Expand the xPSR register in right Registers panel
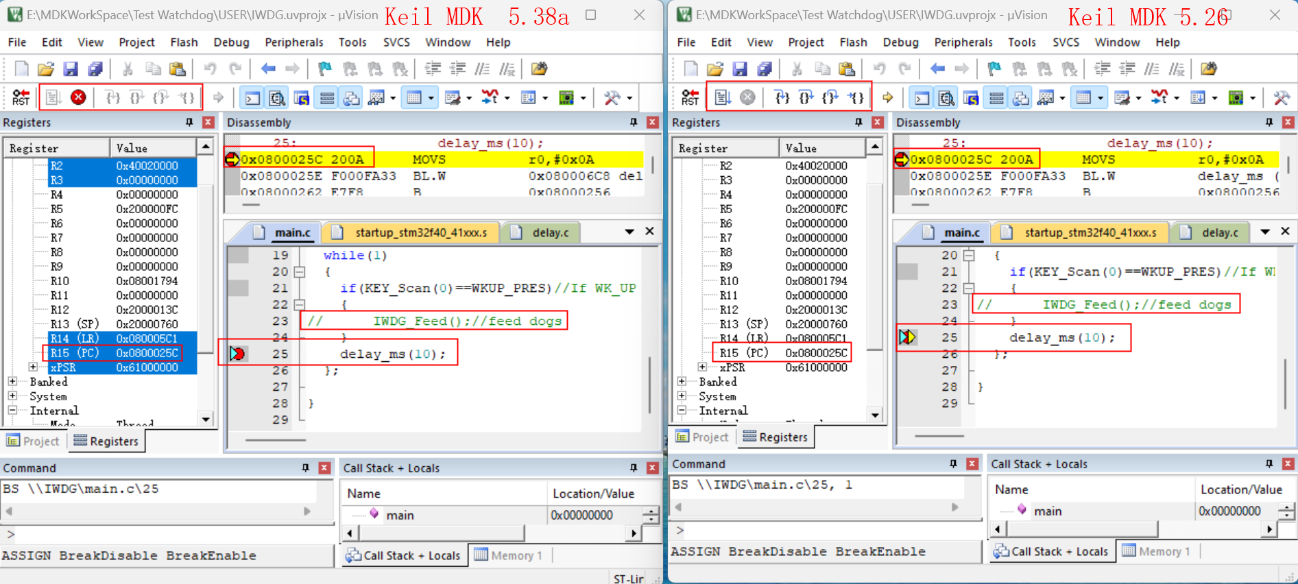Image resolution: width=1298 pixels, height=584 pixels. 702,367
